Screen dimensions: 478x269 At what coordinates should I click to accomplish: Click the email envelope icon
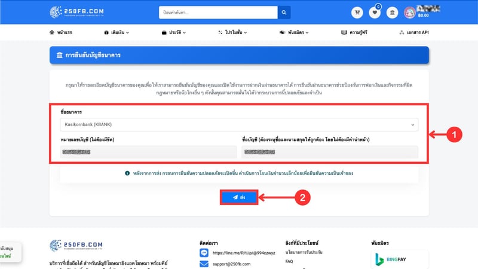pos(204,264)
